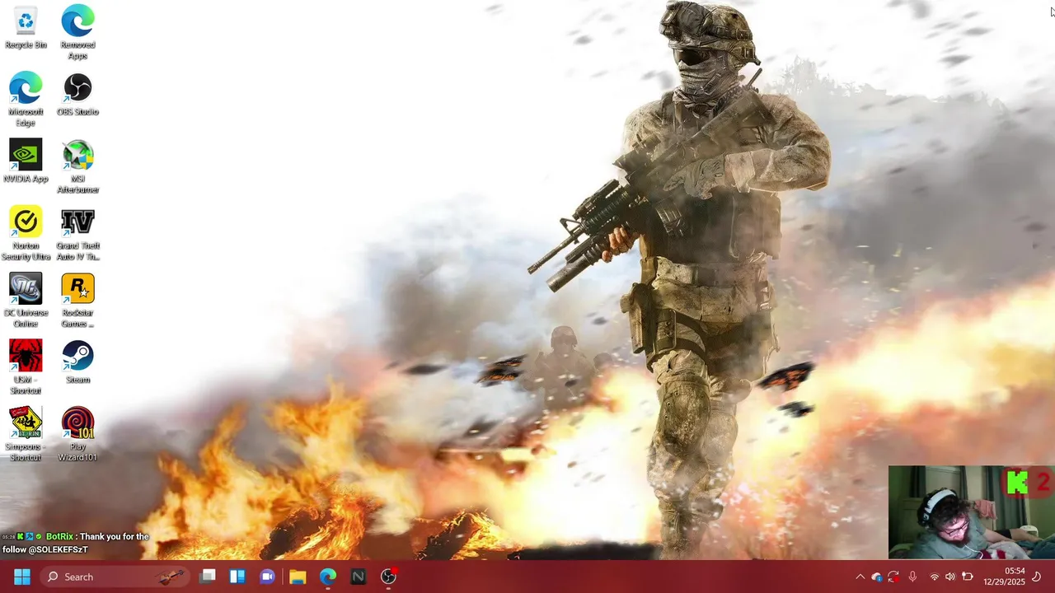Select the NVIDIA App desktop shortcut

pos(26,161)
